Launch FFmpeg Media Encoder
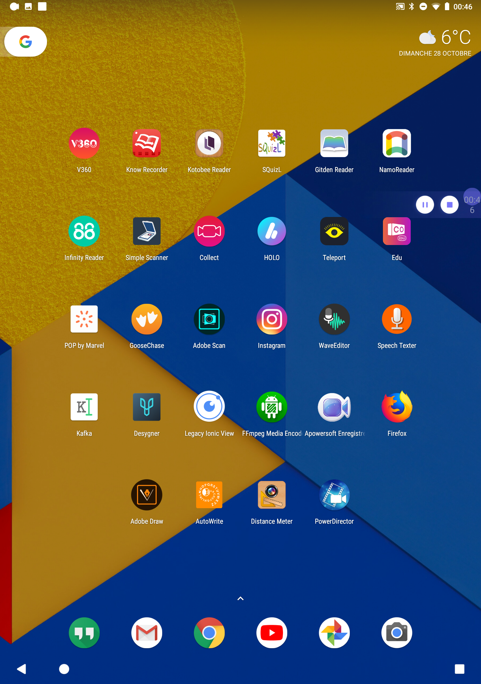Image resolution: width=481 pixels, height=684 pixels. pyautogui.click(x=271, y=407)
